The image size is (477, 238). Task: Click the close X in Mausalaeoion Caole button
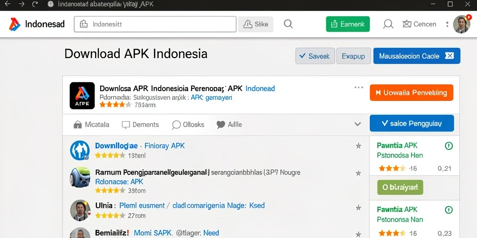[x=450, y=56]
